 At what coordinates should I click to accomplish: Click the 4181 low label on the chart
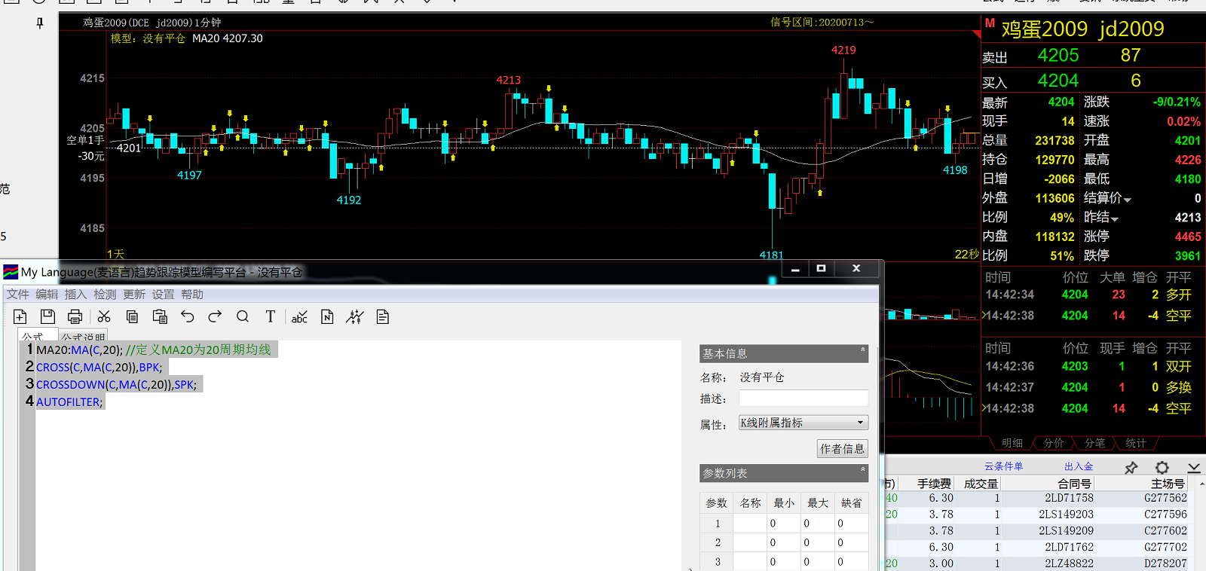771,255
